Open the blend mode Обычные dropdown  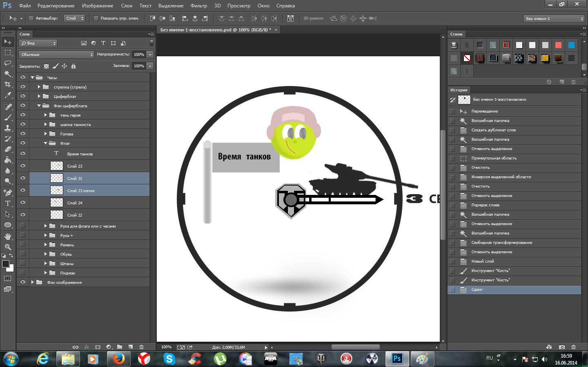[x=56, y=54]
